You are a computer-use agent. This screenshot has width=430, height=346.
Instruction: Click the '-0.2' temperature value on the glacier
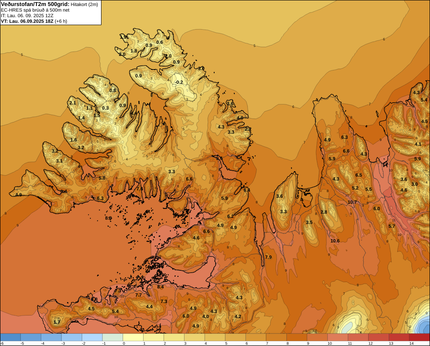pos(179,82)
